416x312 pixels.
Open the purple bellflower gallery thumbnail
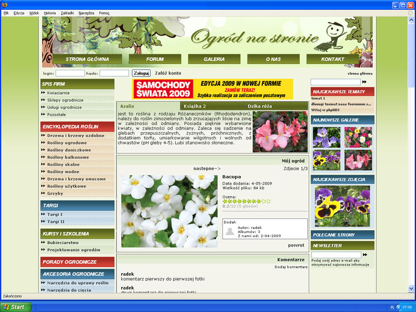click(x=327, y=137)
